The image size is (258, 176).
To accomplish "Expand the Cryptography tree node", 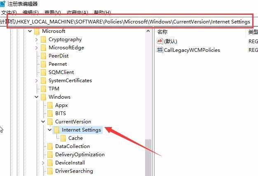I will click(37, 39).
